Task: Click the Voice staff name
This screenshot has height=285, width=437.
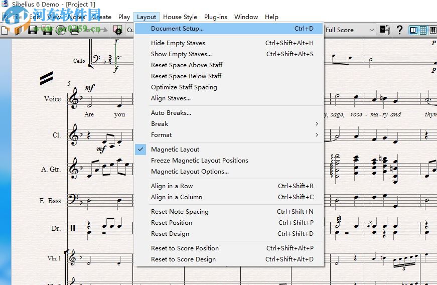Action: click(52, 99)
